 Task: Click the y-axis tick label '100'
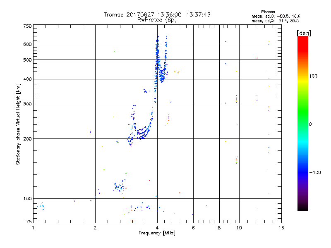[x=27, y=199]
